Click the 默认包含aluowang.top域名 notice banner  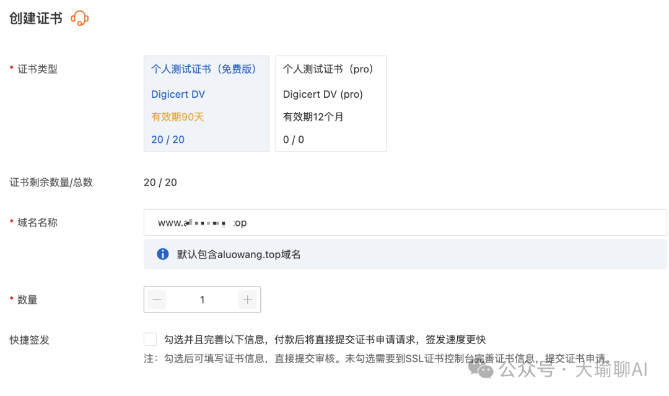click(x=405, y=254)
